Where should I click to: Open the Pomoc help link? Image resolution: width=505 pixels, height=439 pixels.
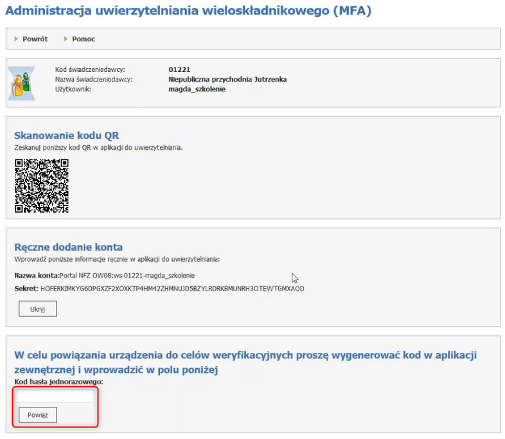tap(83, 39)
